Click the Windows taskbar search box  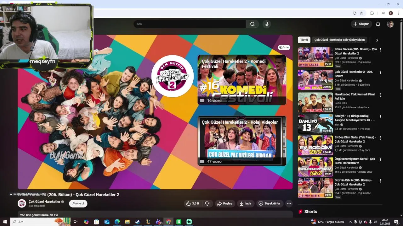pos(40,222)
